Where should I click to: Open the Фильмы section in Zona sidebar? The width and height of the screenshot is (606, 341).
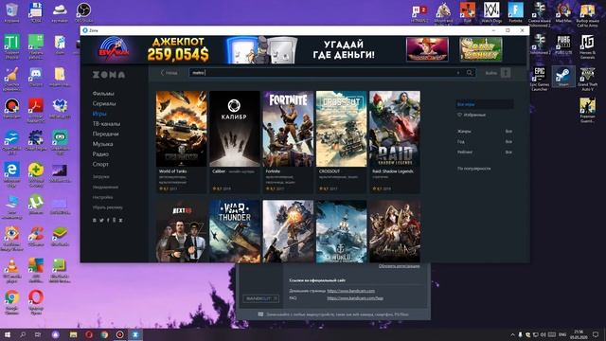pos(103,94)
